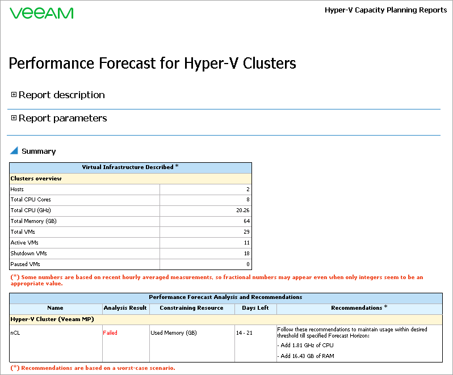Click the Shutdown VMs value 18
This screenshot has height=375, width=453.
pyautogui.click(x=247, y=254)
